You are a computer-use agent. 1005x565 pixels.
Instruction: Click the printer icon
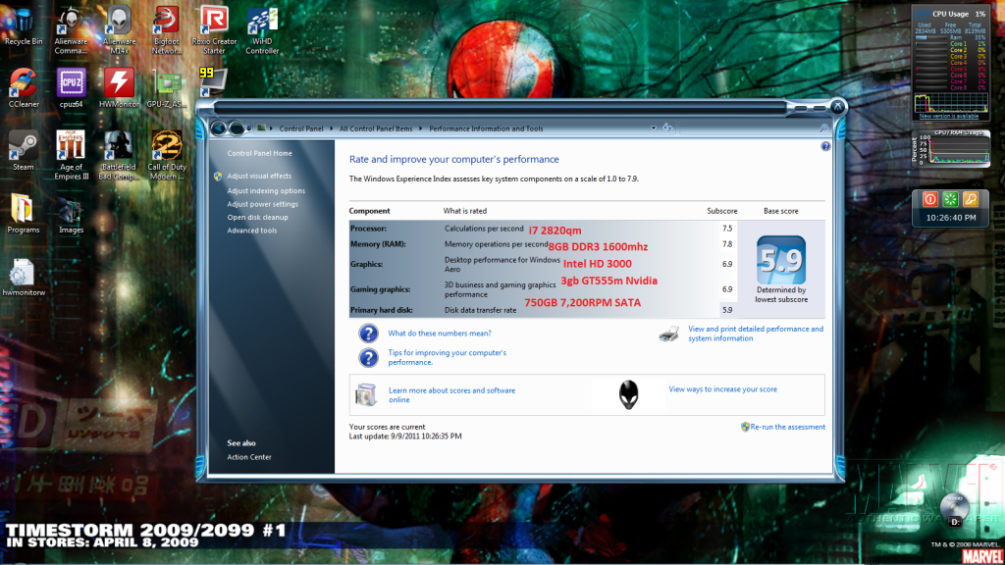(x=669, y=334)
